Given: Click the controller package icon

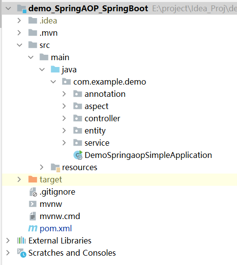Looking at the screenshot, I should pos(78,118).
